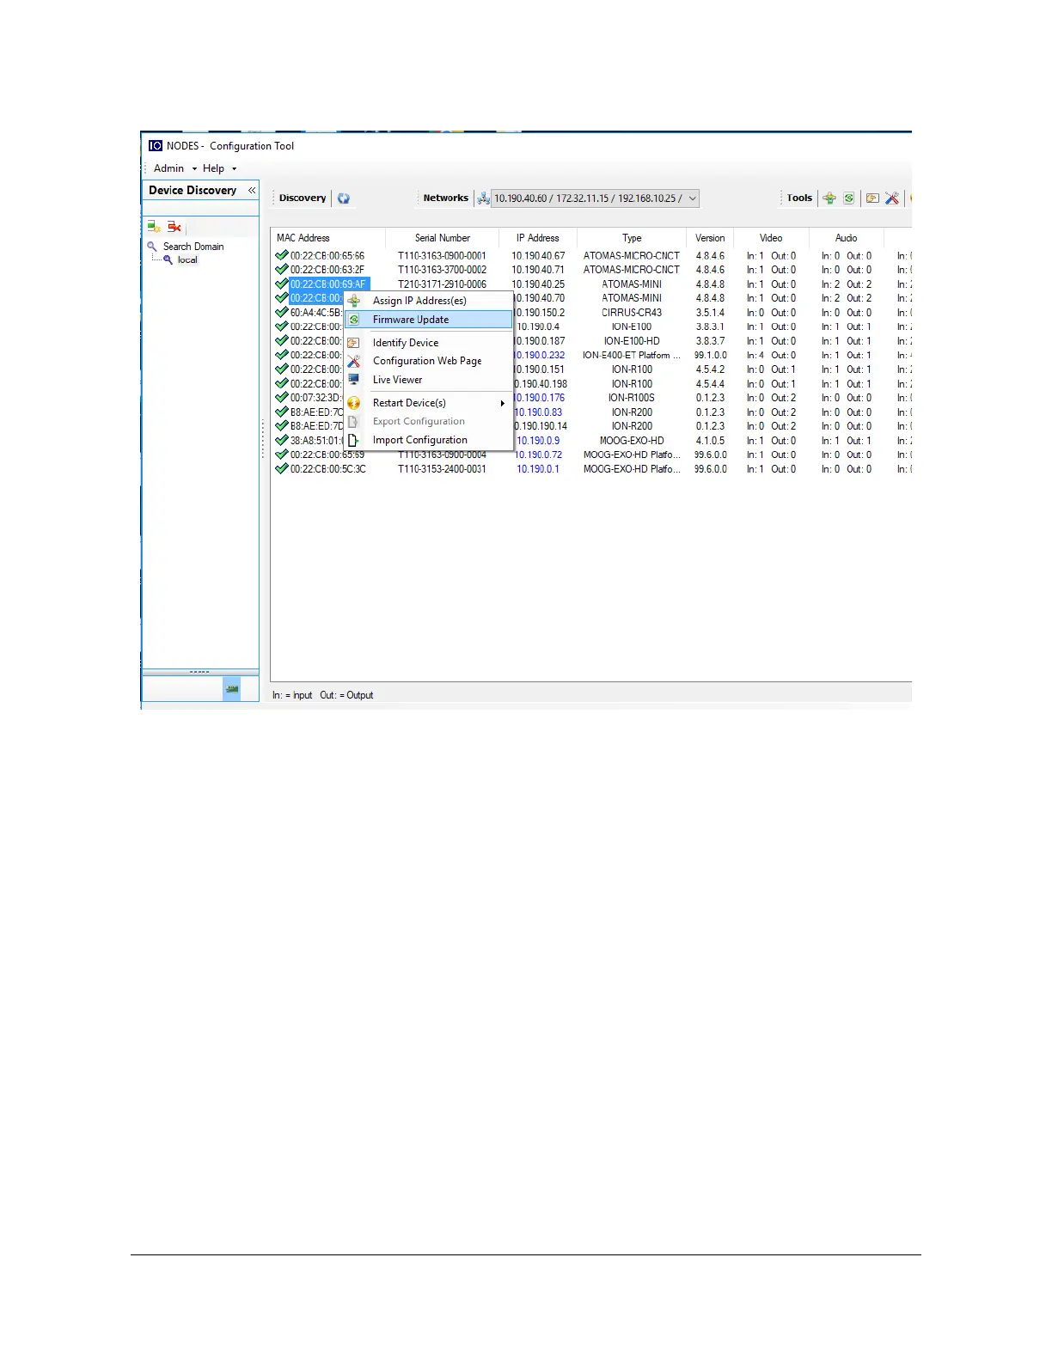The width and height of the screenshot is (1052, 1361).
Task: Click the Configuration wrench icon in Tools toolbar
Action: click(892, 198)
